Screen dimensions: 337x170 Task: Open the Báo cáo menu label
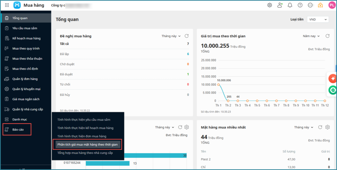point(18,130)
